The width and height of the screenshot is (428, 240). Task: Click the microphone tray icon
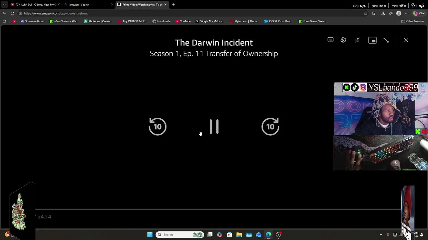388,235
